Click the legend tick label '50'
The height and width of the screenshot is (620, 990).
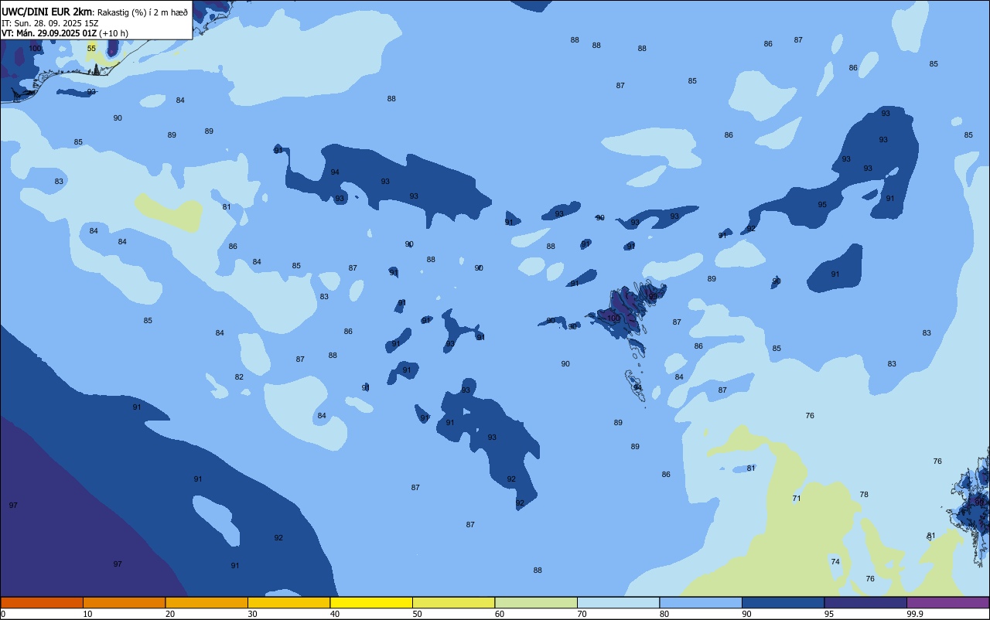[418, 614]
